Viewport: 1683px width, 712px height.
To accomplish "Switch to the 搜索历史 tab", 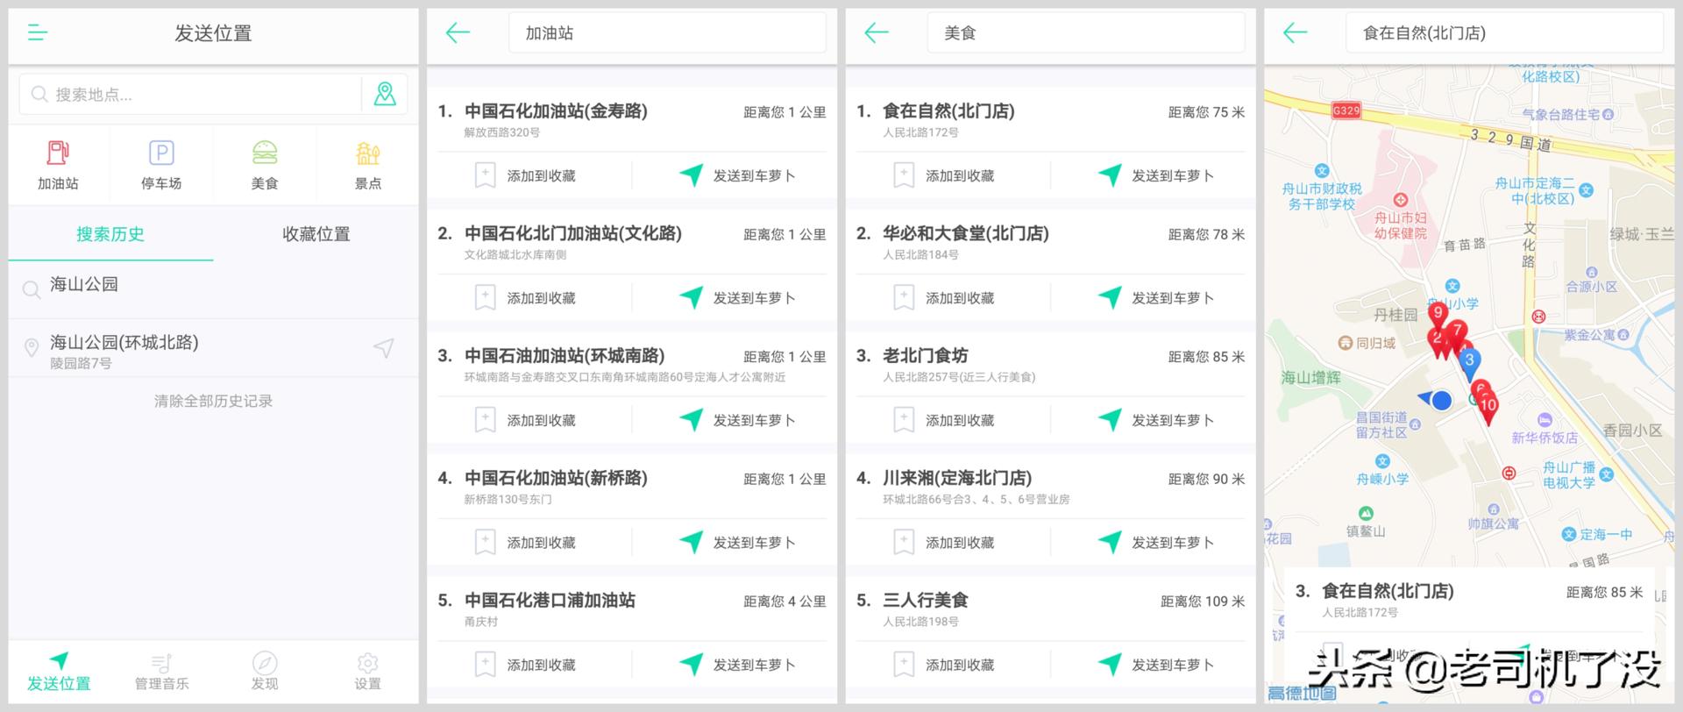I will tap(110, 234).
